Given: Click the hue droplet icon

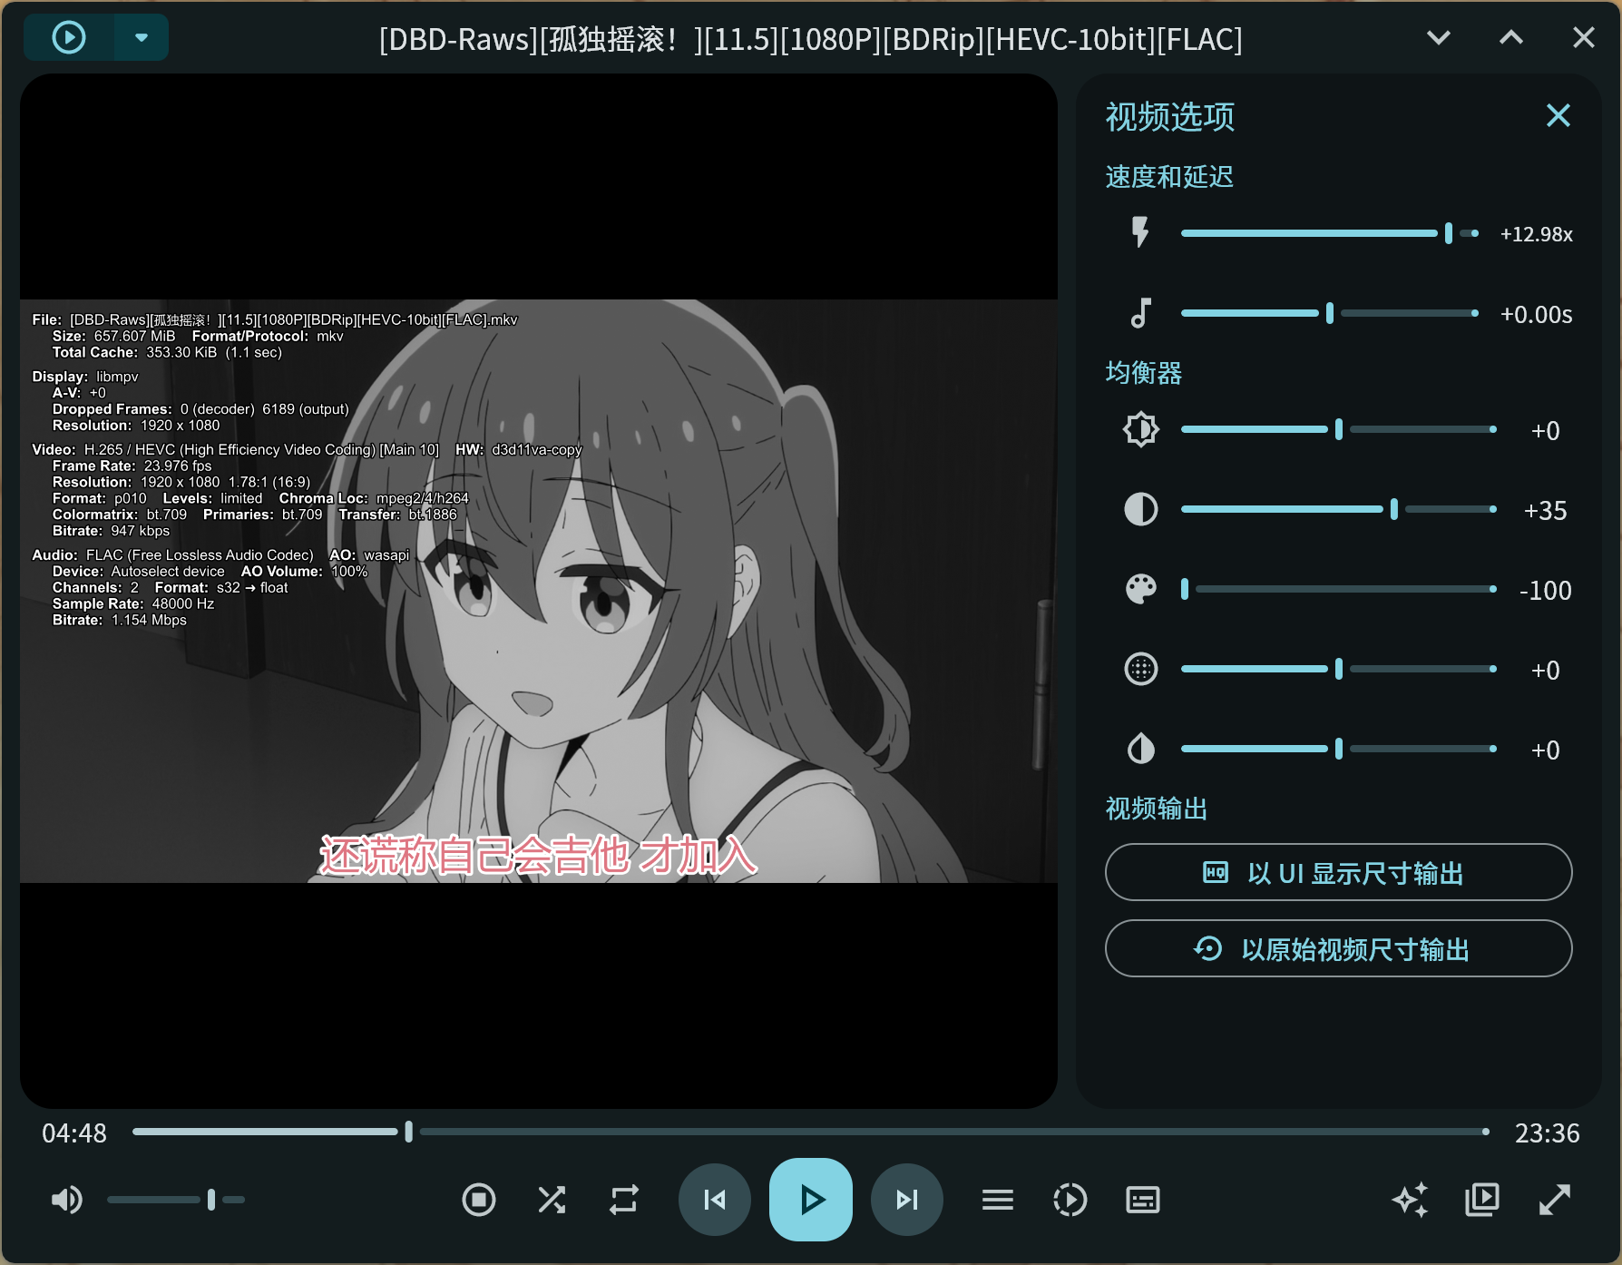Looking at the screenshot, I should pos(1140,749).
